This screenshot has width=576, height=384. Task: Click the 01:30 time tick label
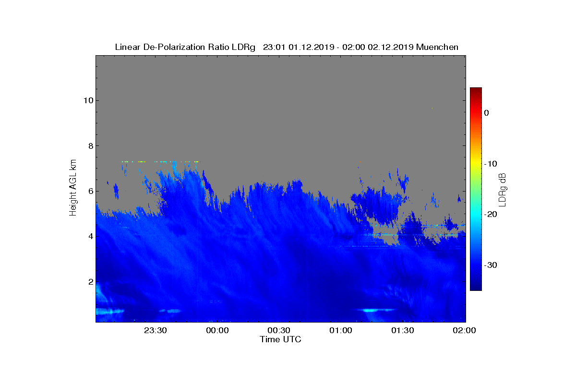pyautogui.click(x=403, y=330)
